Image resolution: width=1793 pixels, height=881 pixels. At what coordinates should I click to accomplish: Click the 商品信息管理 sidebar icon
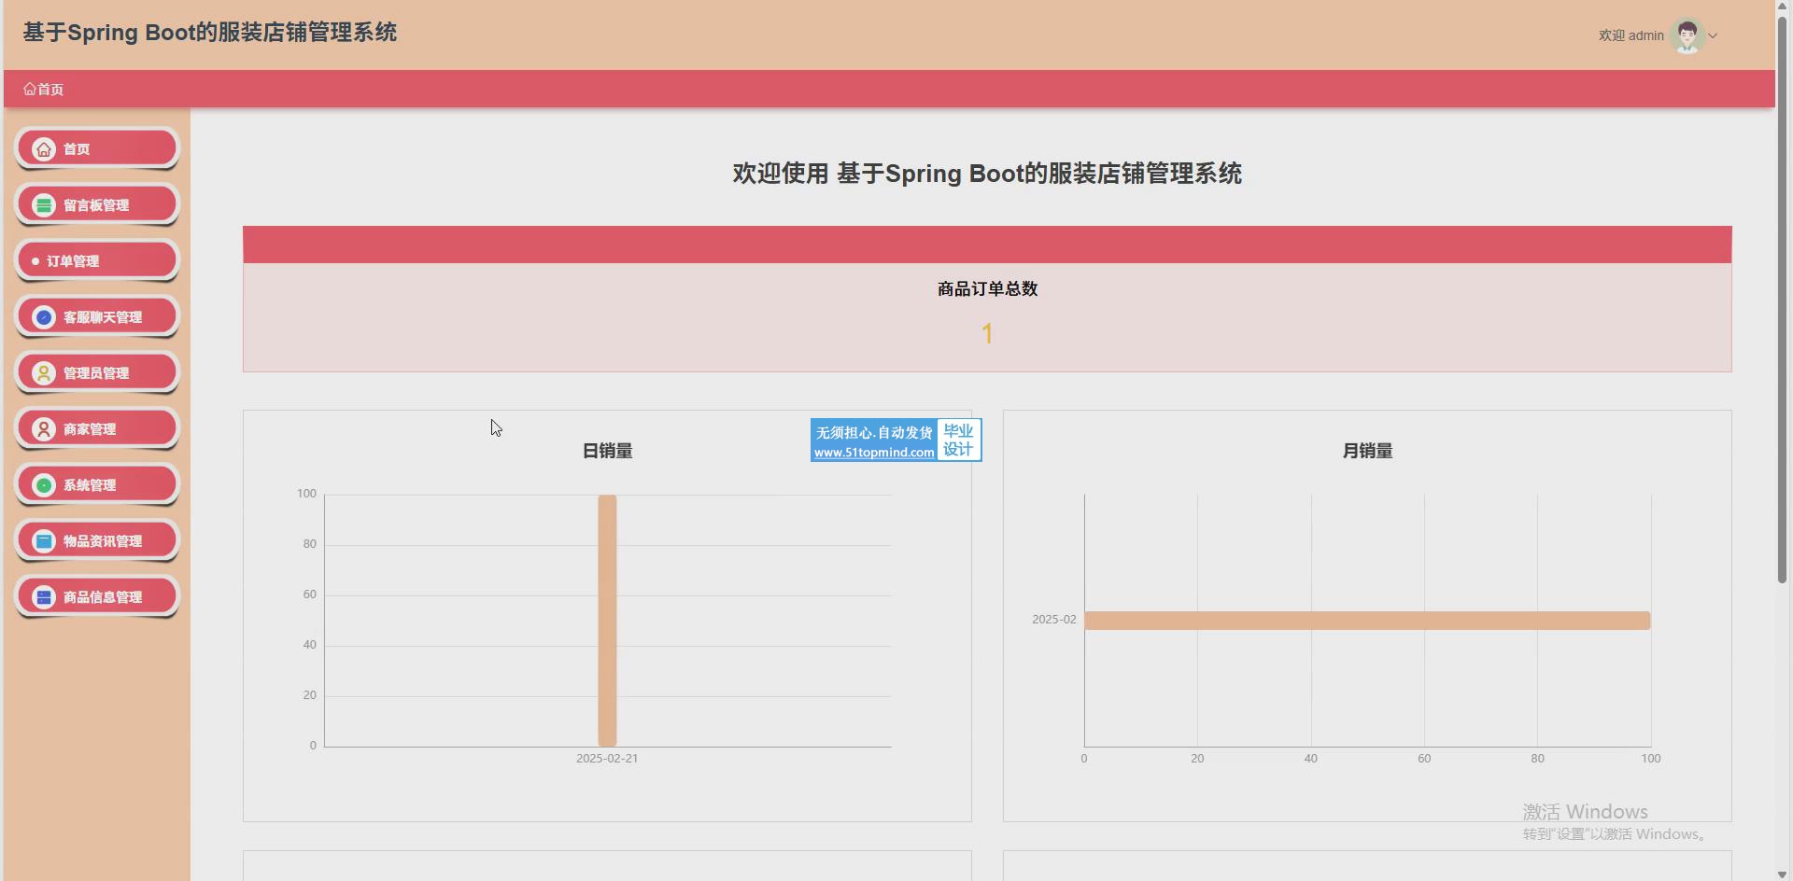pos(44,597)
